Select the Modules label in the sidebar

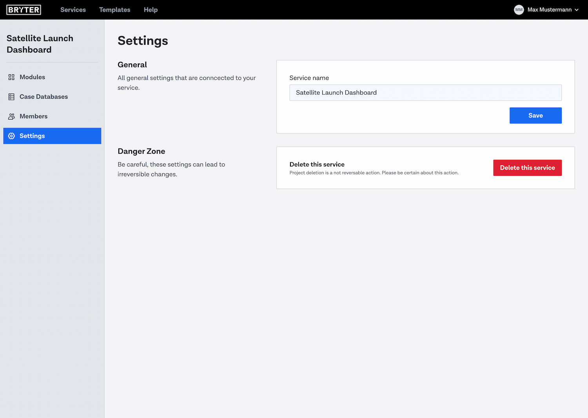[x=32, y=77]
